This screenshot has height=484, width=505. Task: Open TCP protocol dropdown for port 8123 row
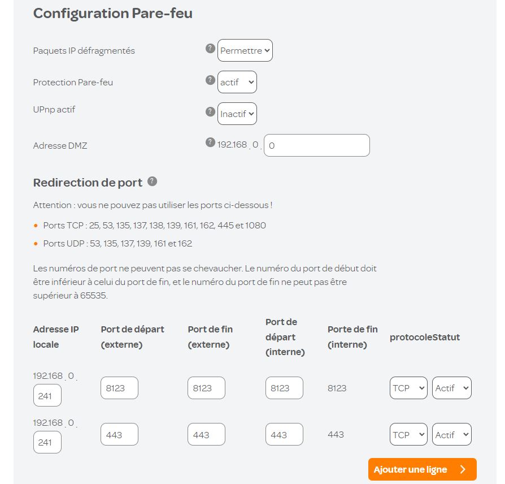[408, 388]
